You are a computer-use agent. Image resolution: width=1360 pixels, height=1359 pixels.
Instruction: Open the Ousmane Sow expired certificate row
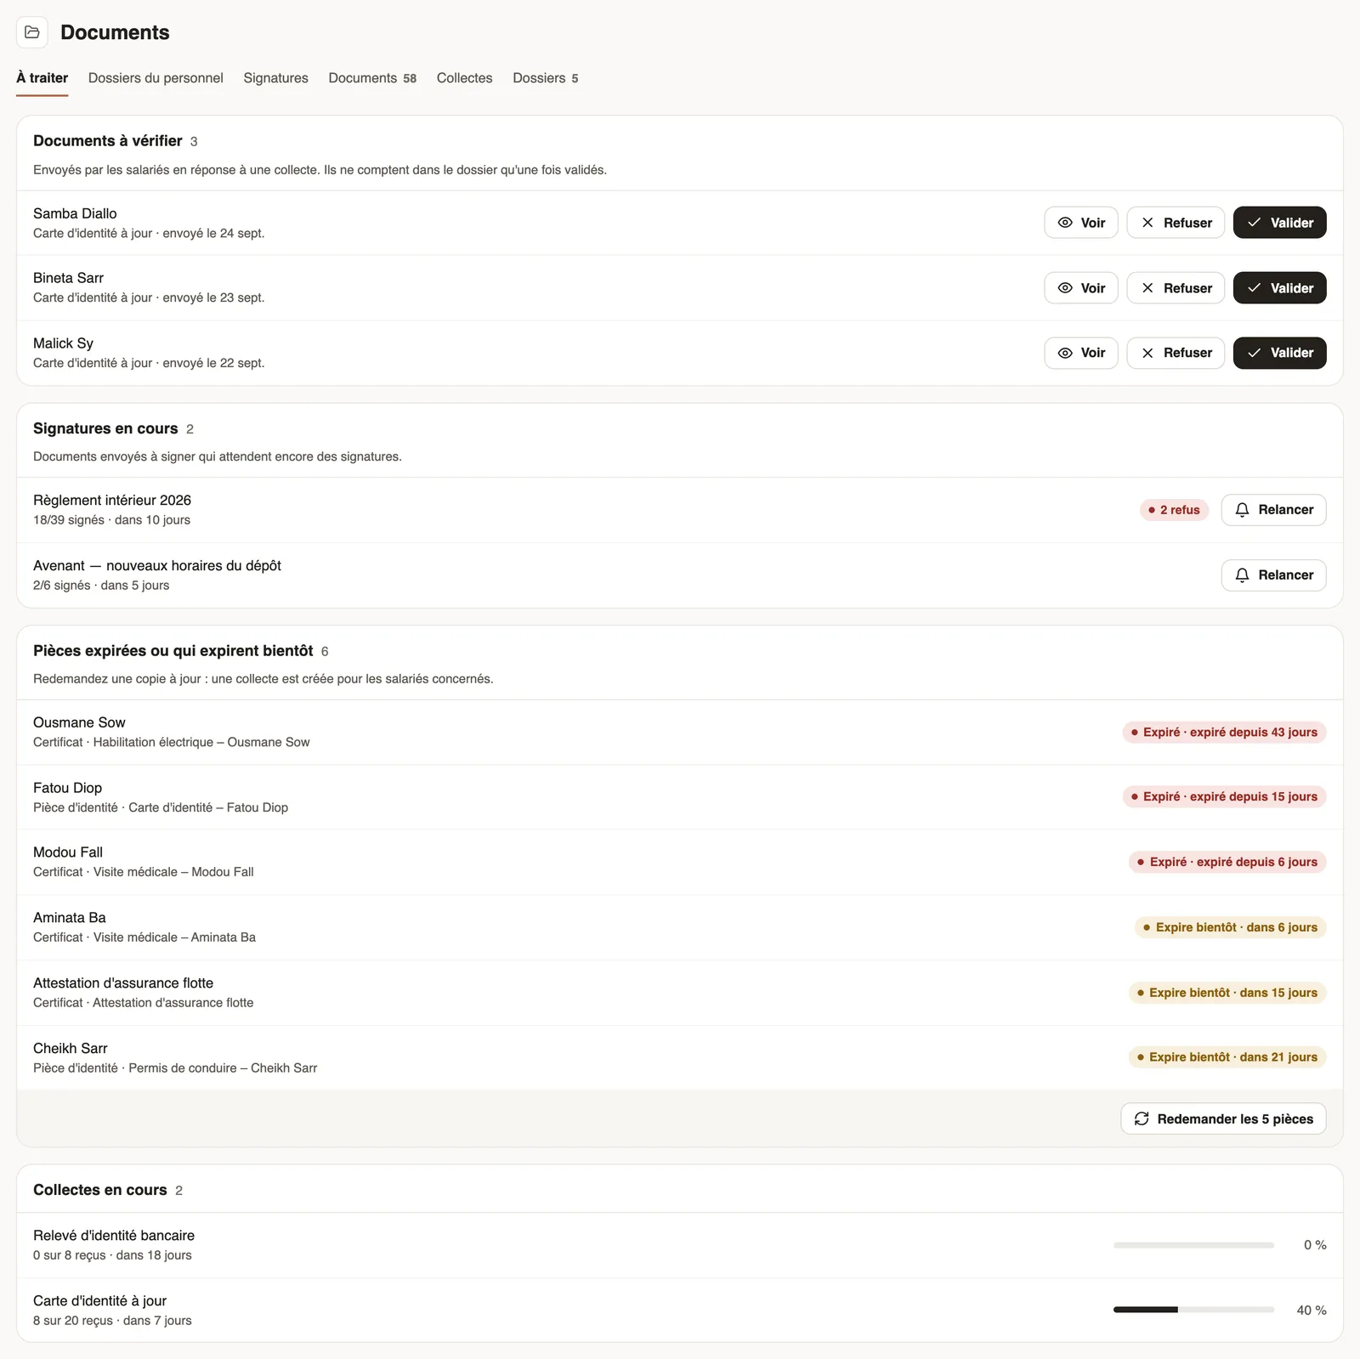click(680, 732)
